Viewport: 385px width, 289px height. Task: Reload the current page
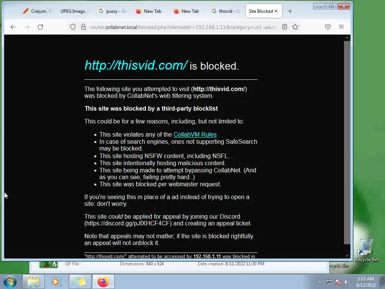coord(40,27)
